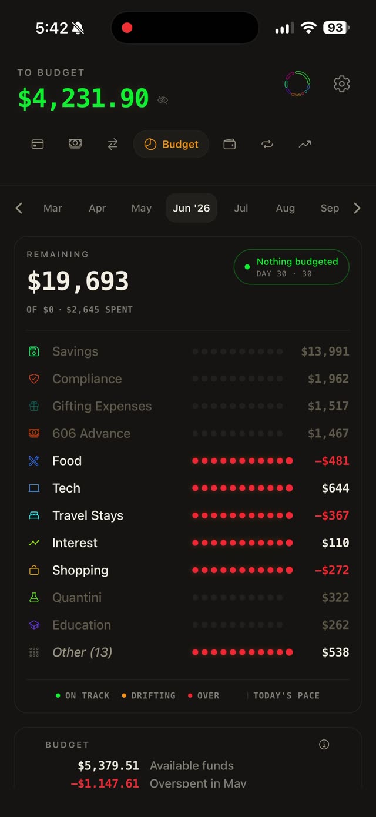Viewport: 376px width, 817px height.
Task: Open the wallet icon in toolbar
Action: tap(230, 144)
